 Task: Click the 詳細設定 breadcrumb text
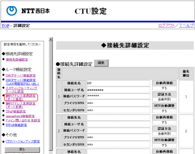(x=21, y=26)
